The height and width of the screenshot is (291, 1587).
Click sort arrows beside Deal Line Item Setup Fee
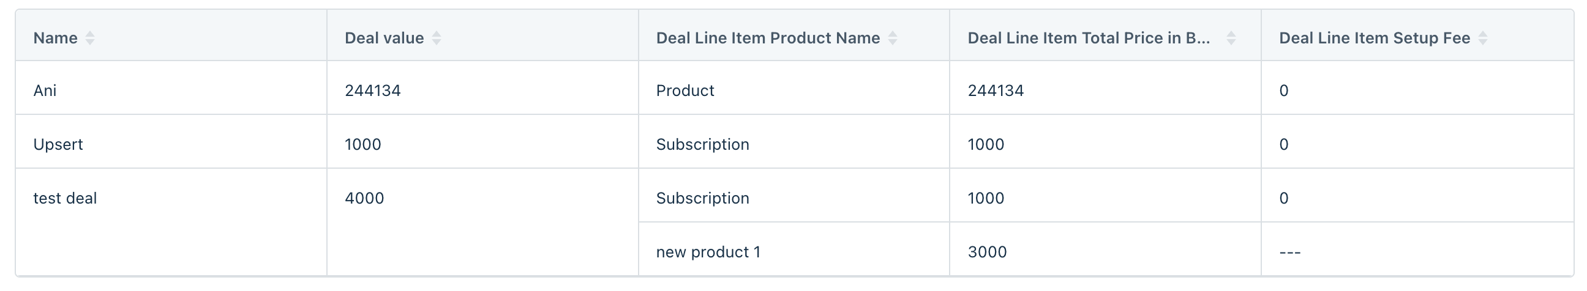point(1483,38)
